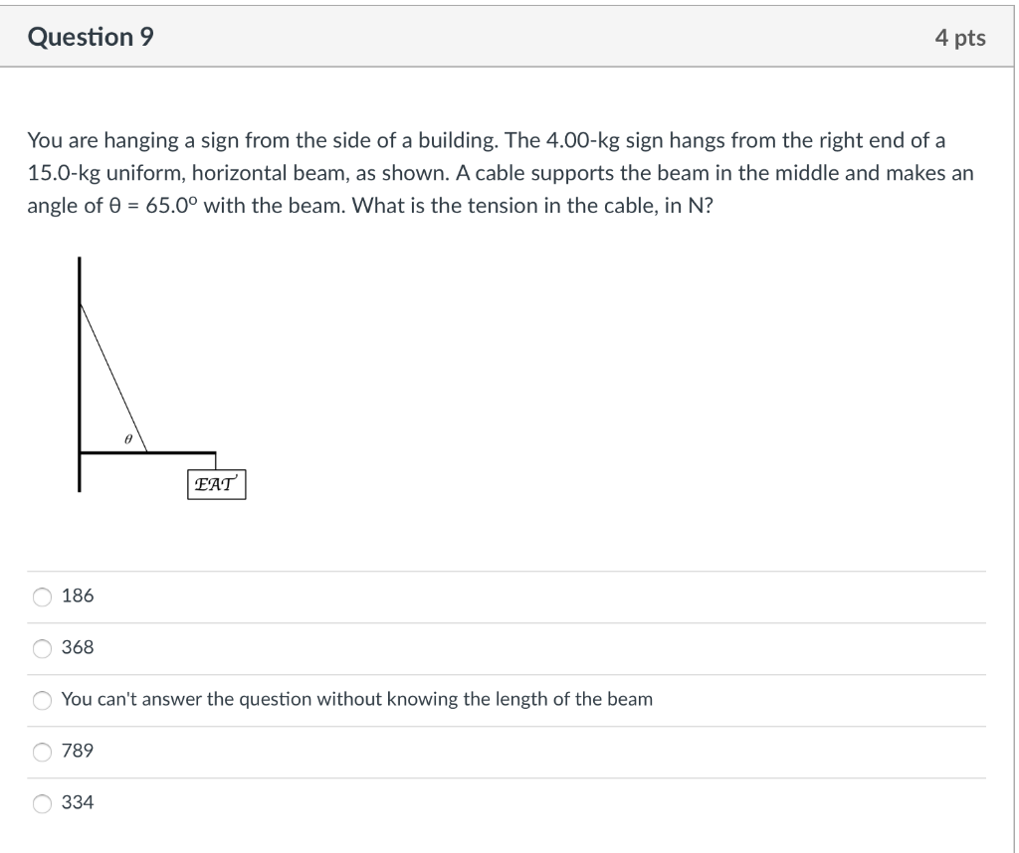Click the horizontal beam in the diagram
This screenshot has height=853, width=1019.
point(149,450)
